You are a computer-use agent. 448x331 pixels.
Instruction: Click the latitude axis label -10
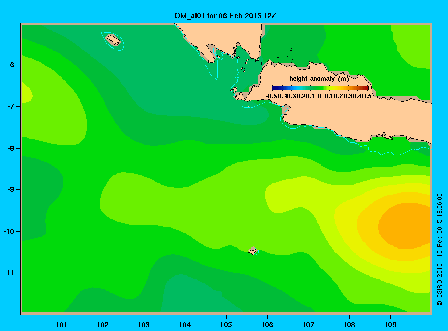pyautogui.click(x=9, y=231)
